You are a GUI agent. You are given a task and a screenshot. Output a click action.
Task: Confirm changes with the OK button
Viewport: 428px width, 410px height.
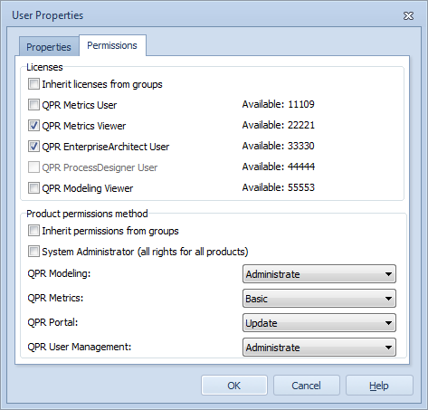[x=234, y=386]
